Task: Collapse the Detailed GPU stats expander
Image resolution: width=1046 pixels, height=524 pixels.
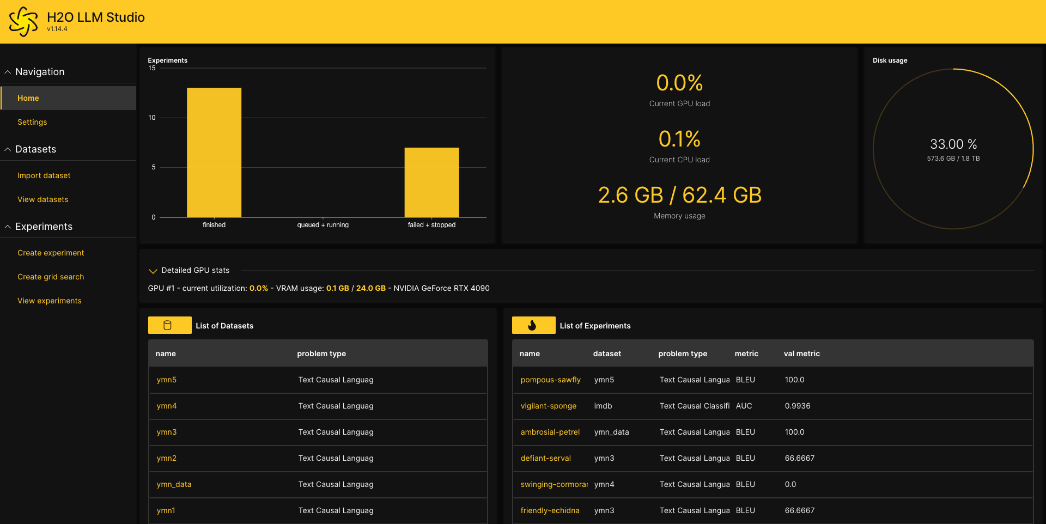Action: [153, 271]
